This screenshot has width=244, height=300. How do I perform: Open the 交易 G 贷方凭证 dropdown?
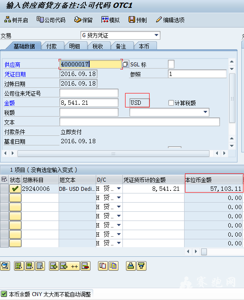coord(156,35)
